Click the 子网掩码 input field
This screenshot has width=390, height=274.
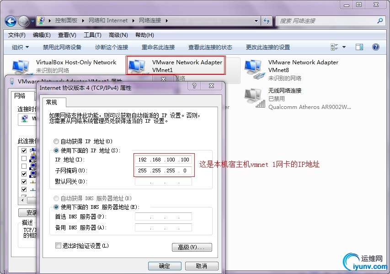[x=163, y=171]
